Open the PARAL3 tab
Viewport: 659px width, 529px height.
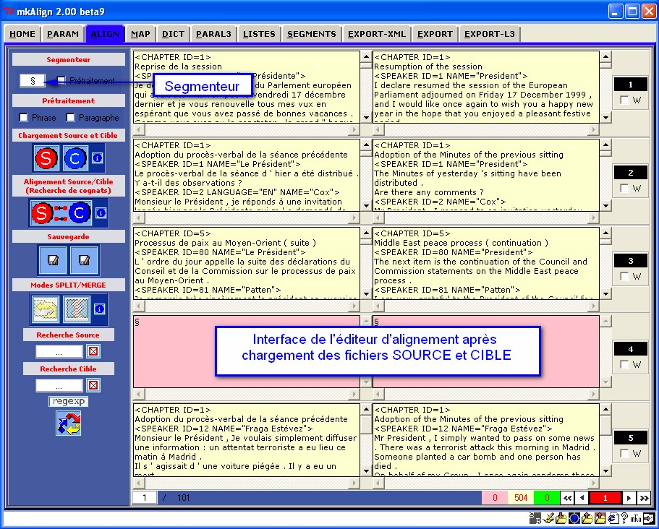(213, 34)
